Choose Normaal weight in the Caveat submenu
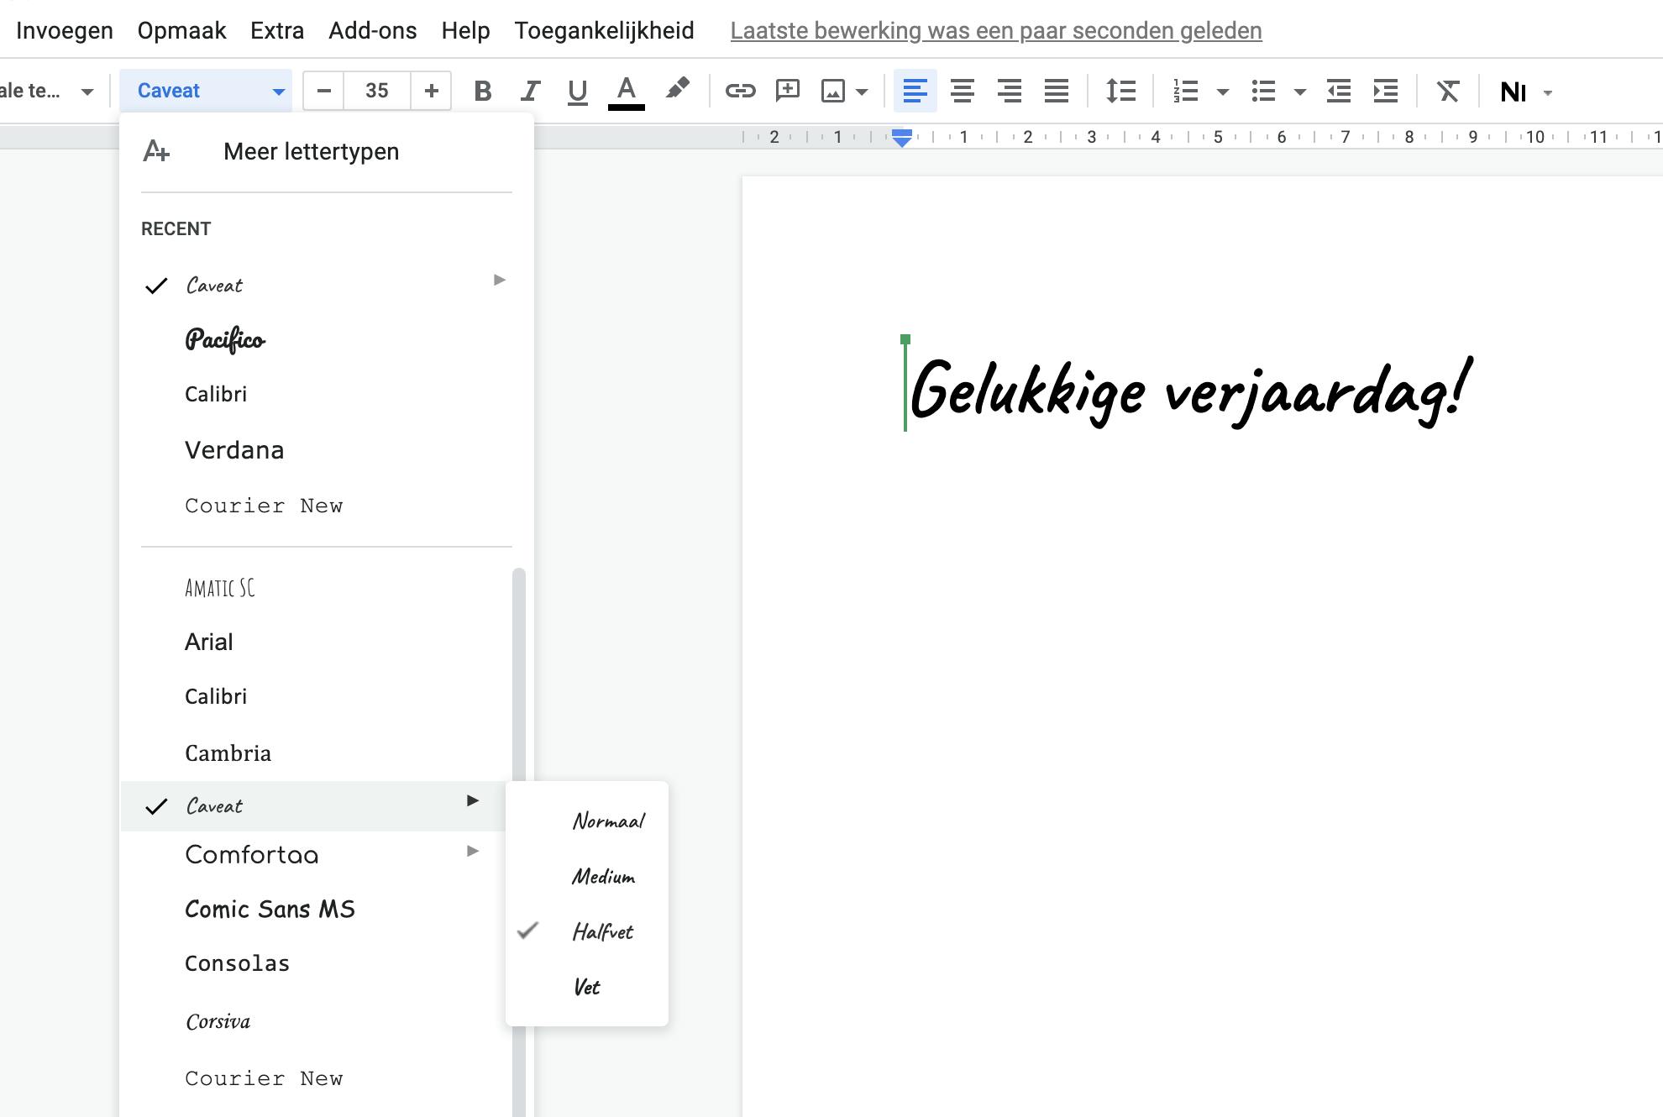Viewport: 1663px width, 1117px height. 609,821
